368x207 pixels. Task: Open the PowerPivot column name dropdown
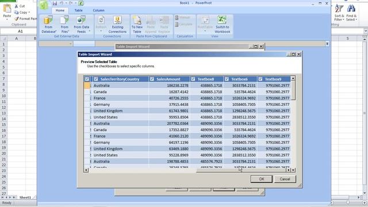[x=70, y=44]
